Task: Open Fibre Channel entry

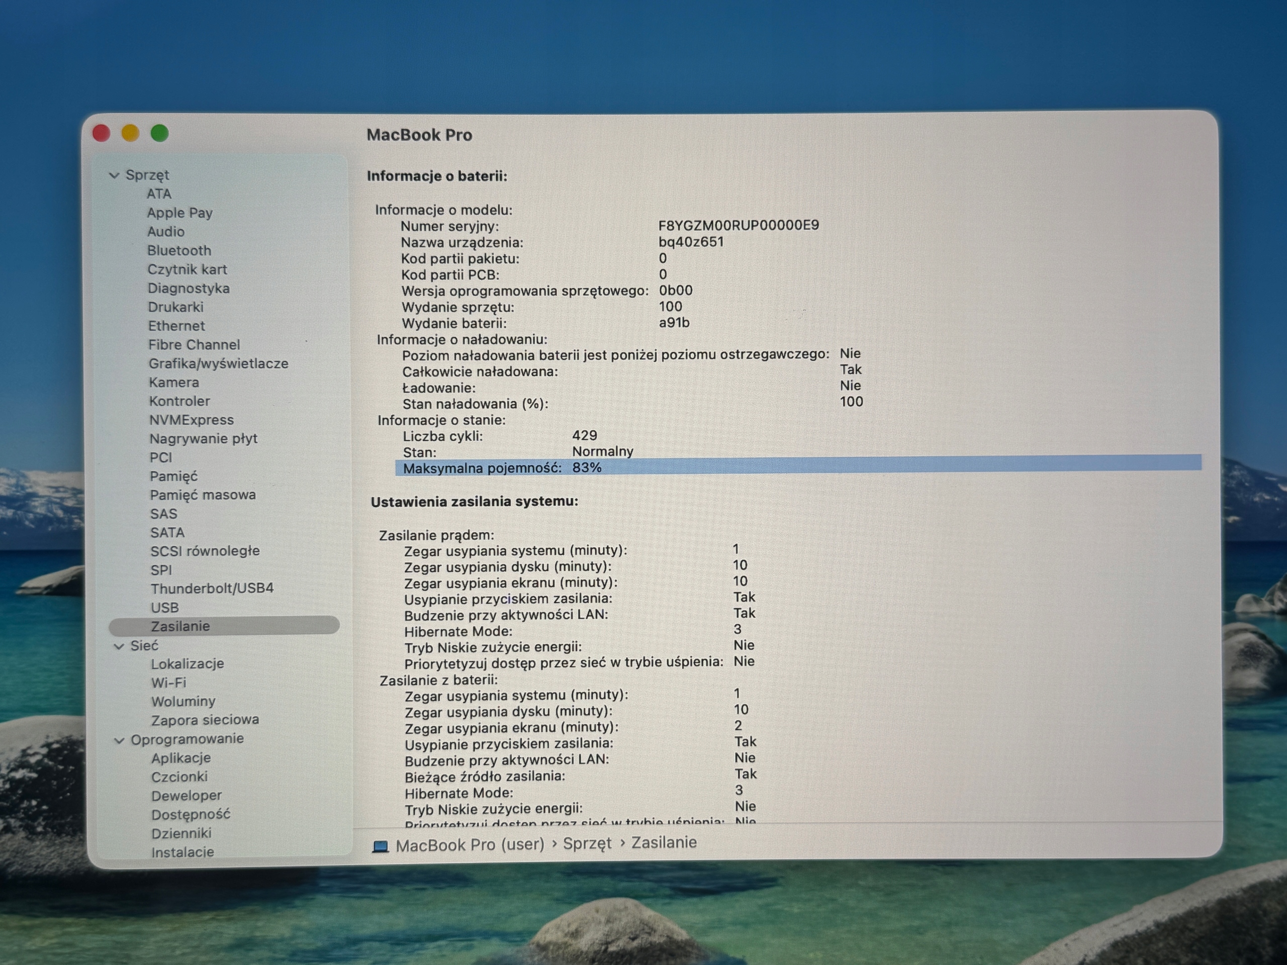Action: coord(194,345)
